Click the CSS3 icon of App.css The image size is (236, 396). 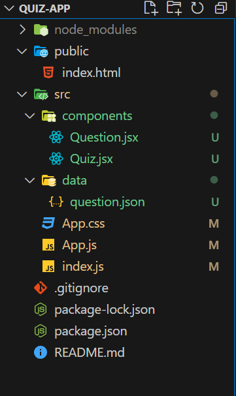click(x=48, y=223)
